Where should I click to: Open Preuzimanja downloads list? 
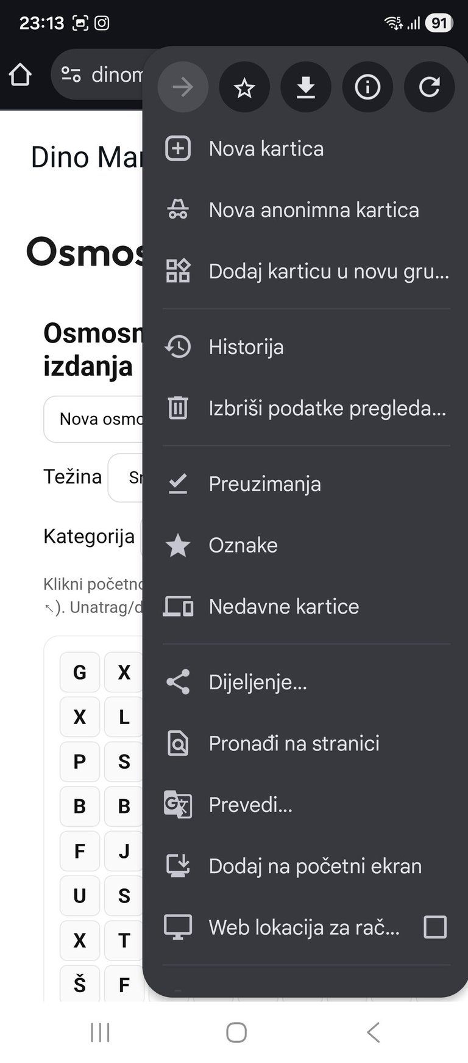(264, 484)
